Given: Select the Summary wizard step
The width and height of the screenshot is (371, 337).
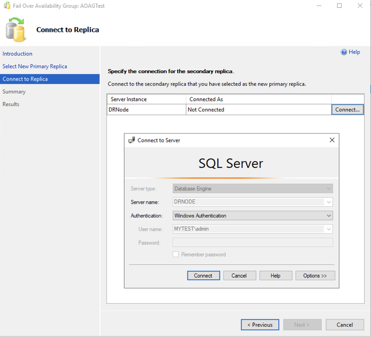Looking at the screenshot, I should point(14,91).
